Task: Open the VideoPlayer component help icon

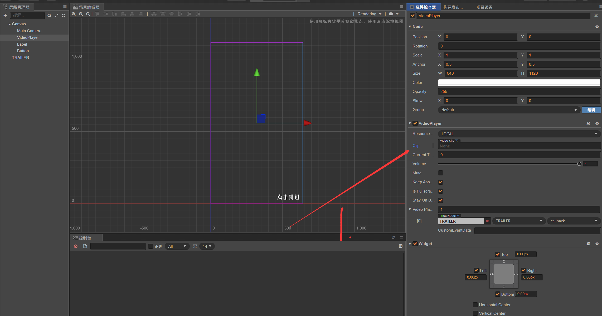Action: click(588, 123)
